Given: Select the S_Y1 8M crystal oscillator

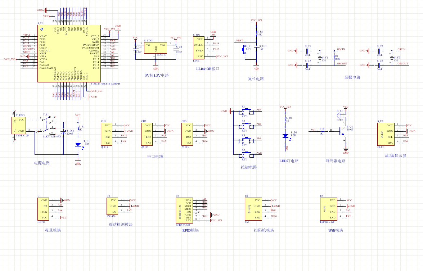Looking at the screenshot, I should click(x=319, y=58).
